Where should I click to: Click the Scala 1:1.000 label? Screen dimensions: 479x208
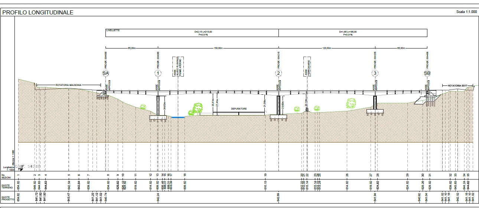coord(466,12)
